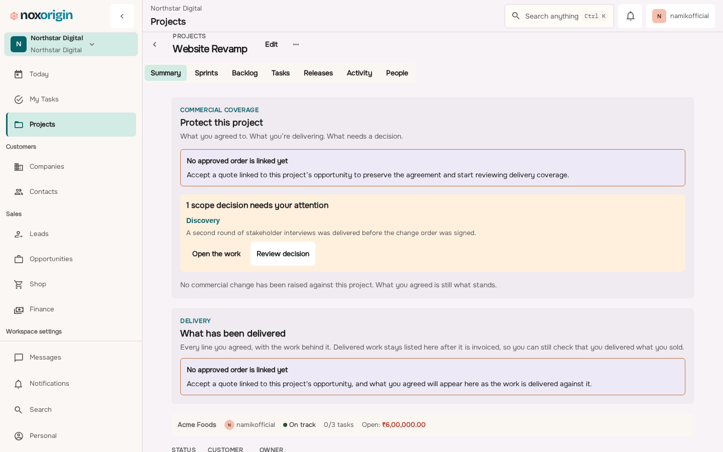Open Today from the sidebar

tap(71, 74)
